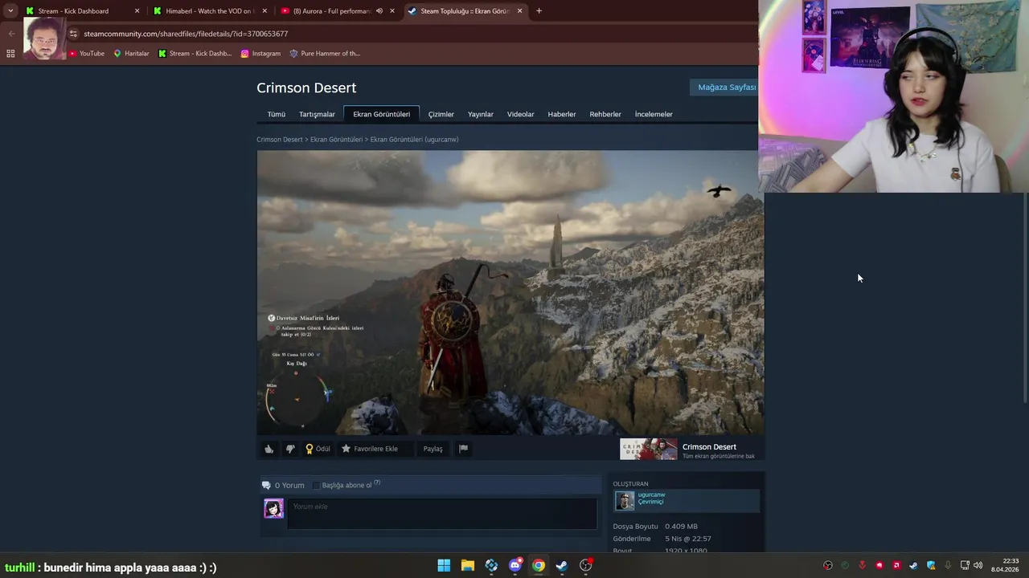Viewport: 1029px width, 578px height.
Task: Click Ekran Görüntüleri breadcrumb link
Action: pos(336,140)
